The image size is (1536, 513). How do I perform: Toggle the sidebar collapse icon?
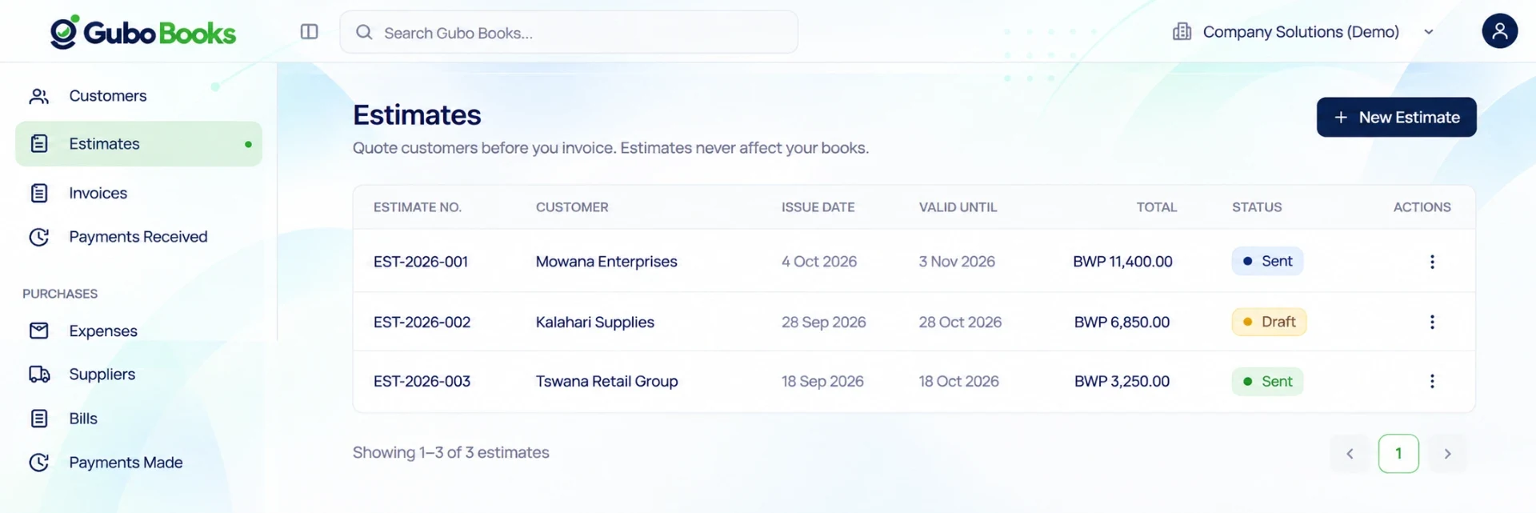coord(310,32)
